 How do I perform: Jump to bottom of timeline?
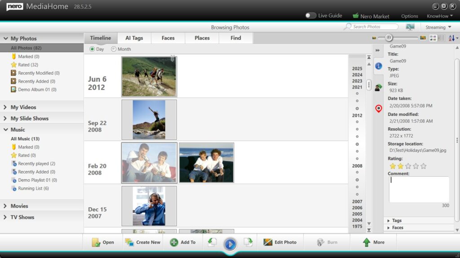coord(369,230)
